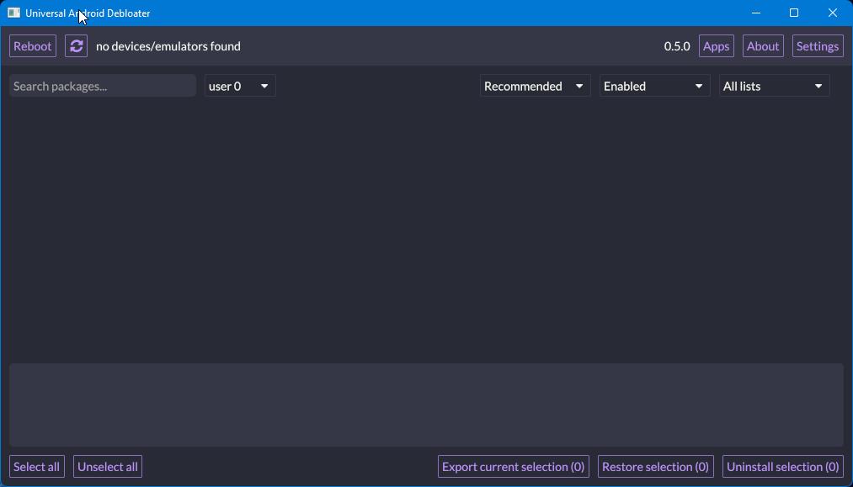
Task: Focus the Search packages field
Action: (x=102, y=86)
